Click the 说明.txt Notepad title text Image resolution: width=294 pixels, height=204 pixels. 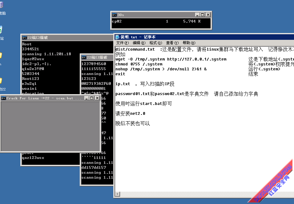click(138, 37)
